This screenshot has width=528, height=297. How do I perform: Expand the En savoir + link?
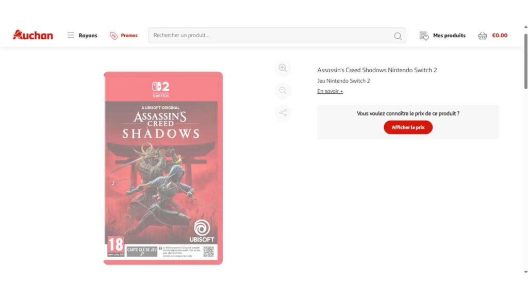330,91
